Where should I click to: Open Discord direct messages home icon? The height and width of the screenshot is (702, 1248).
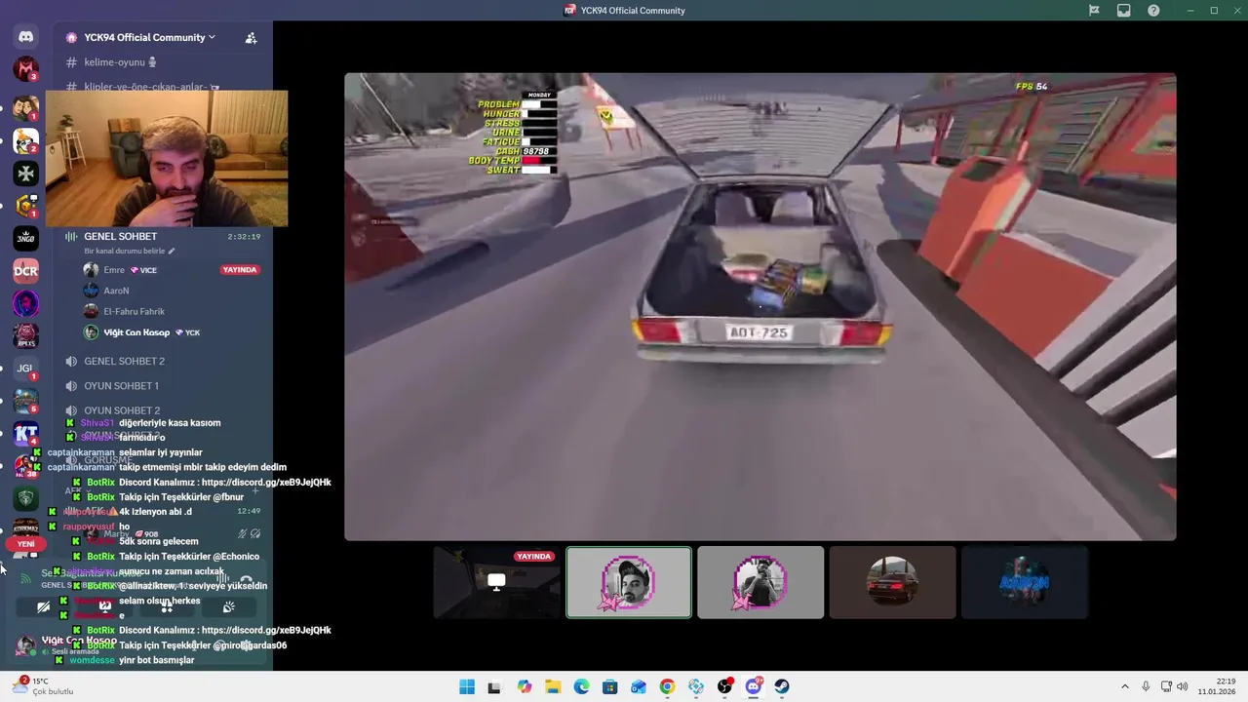26,37
